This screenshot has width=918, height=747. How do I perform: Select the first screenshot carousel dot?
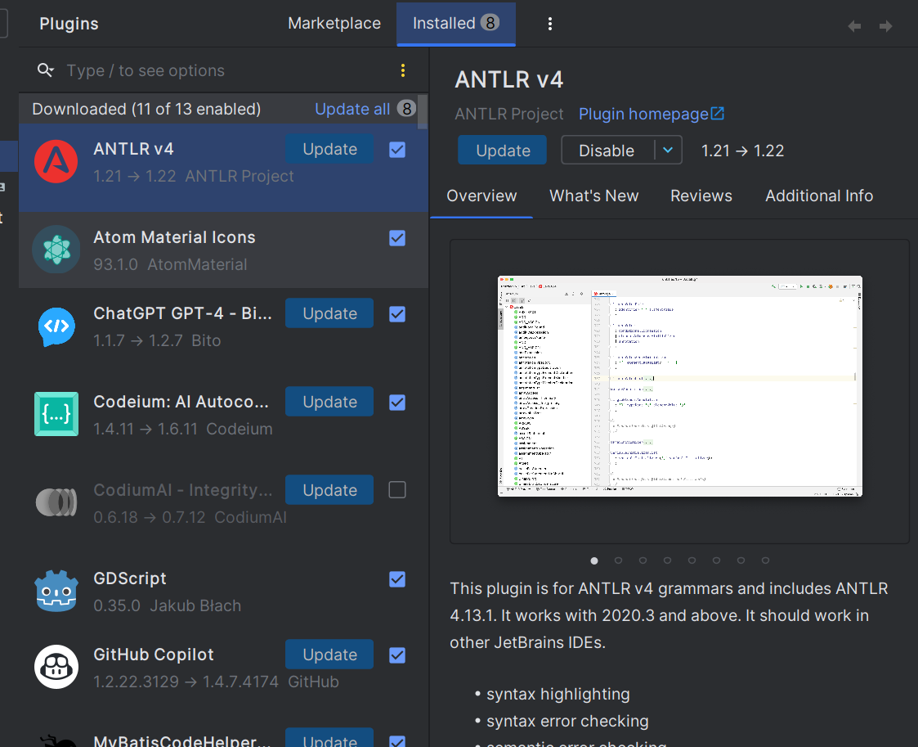tap(594, 560)
